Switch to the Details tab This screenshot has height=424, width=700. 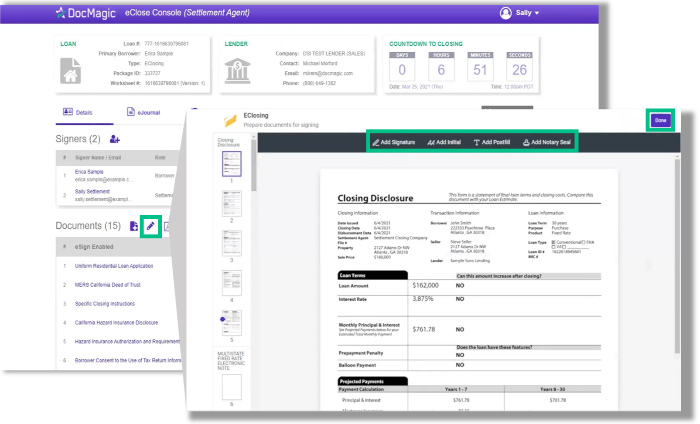(x=78, y=112)
